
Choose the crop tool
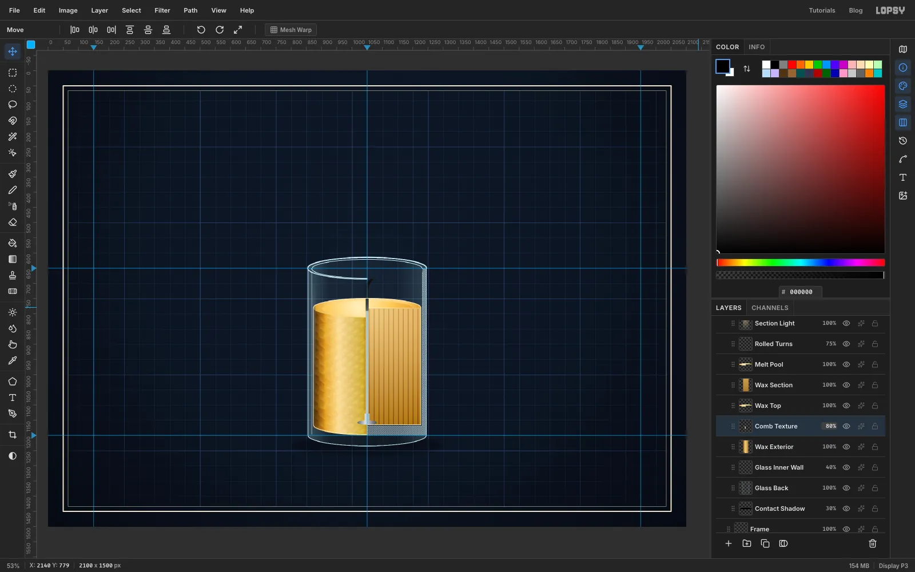click(x=13, y=435)
